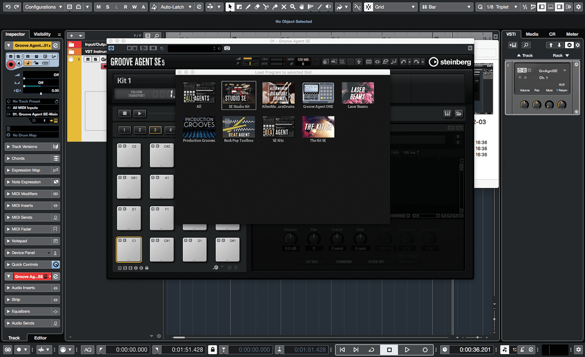Select the Zoom magnifier tool
The image size is (585, 357).
[292, 7]
